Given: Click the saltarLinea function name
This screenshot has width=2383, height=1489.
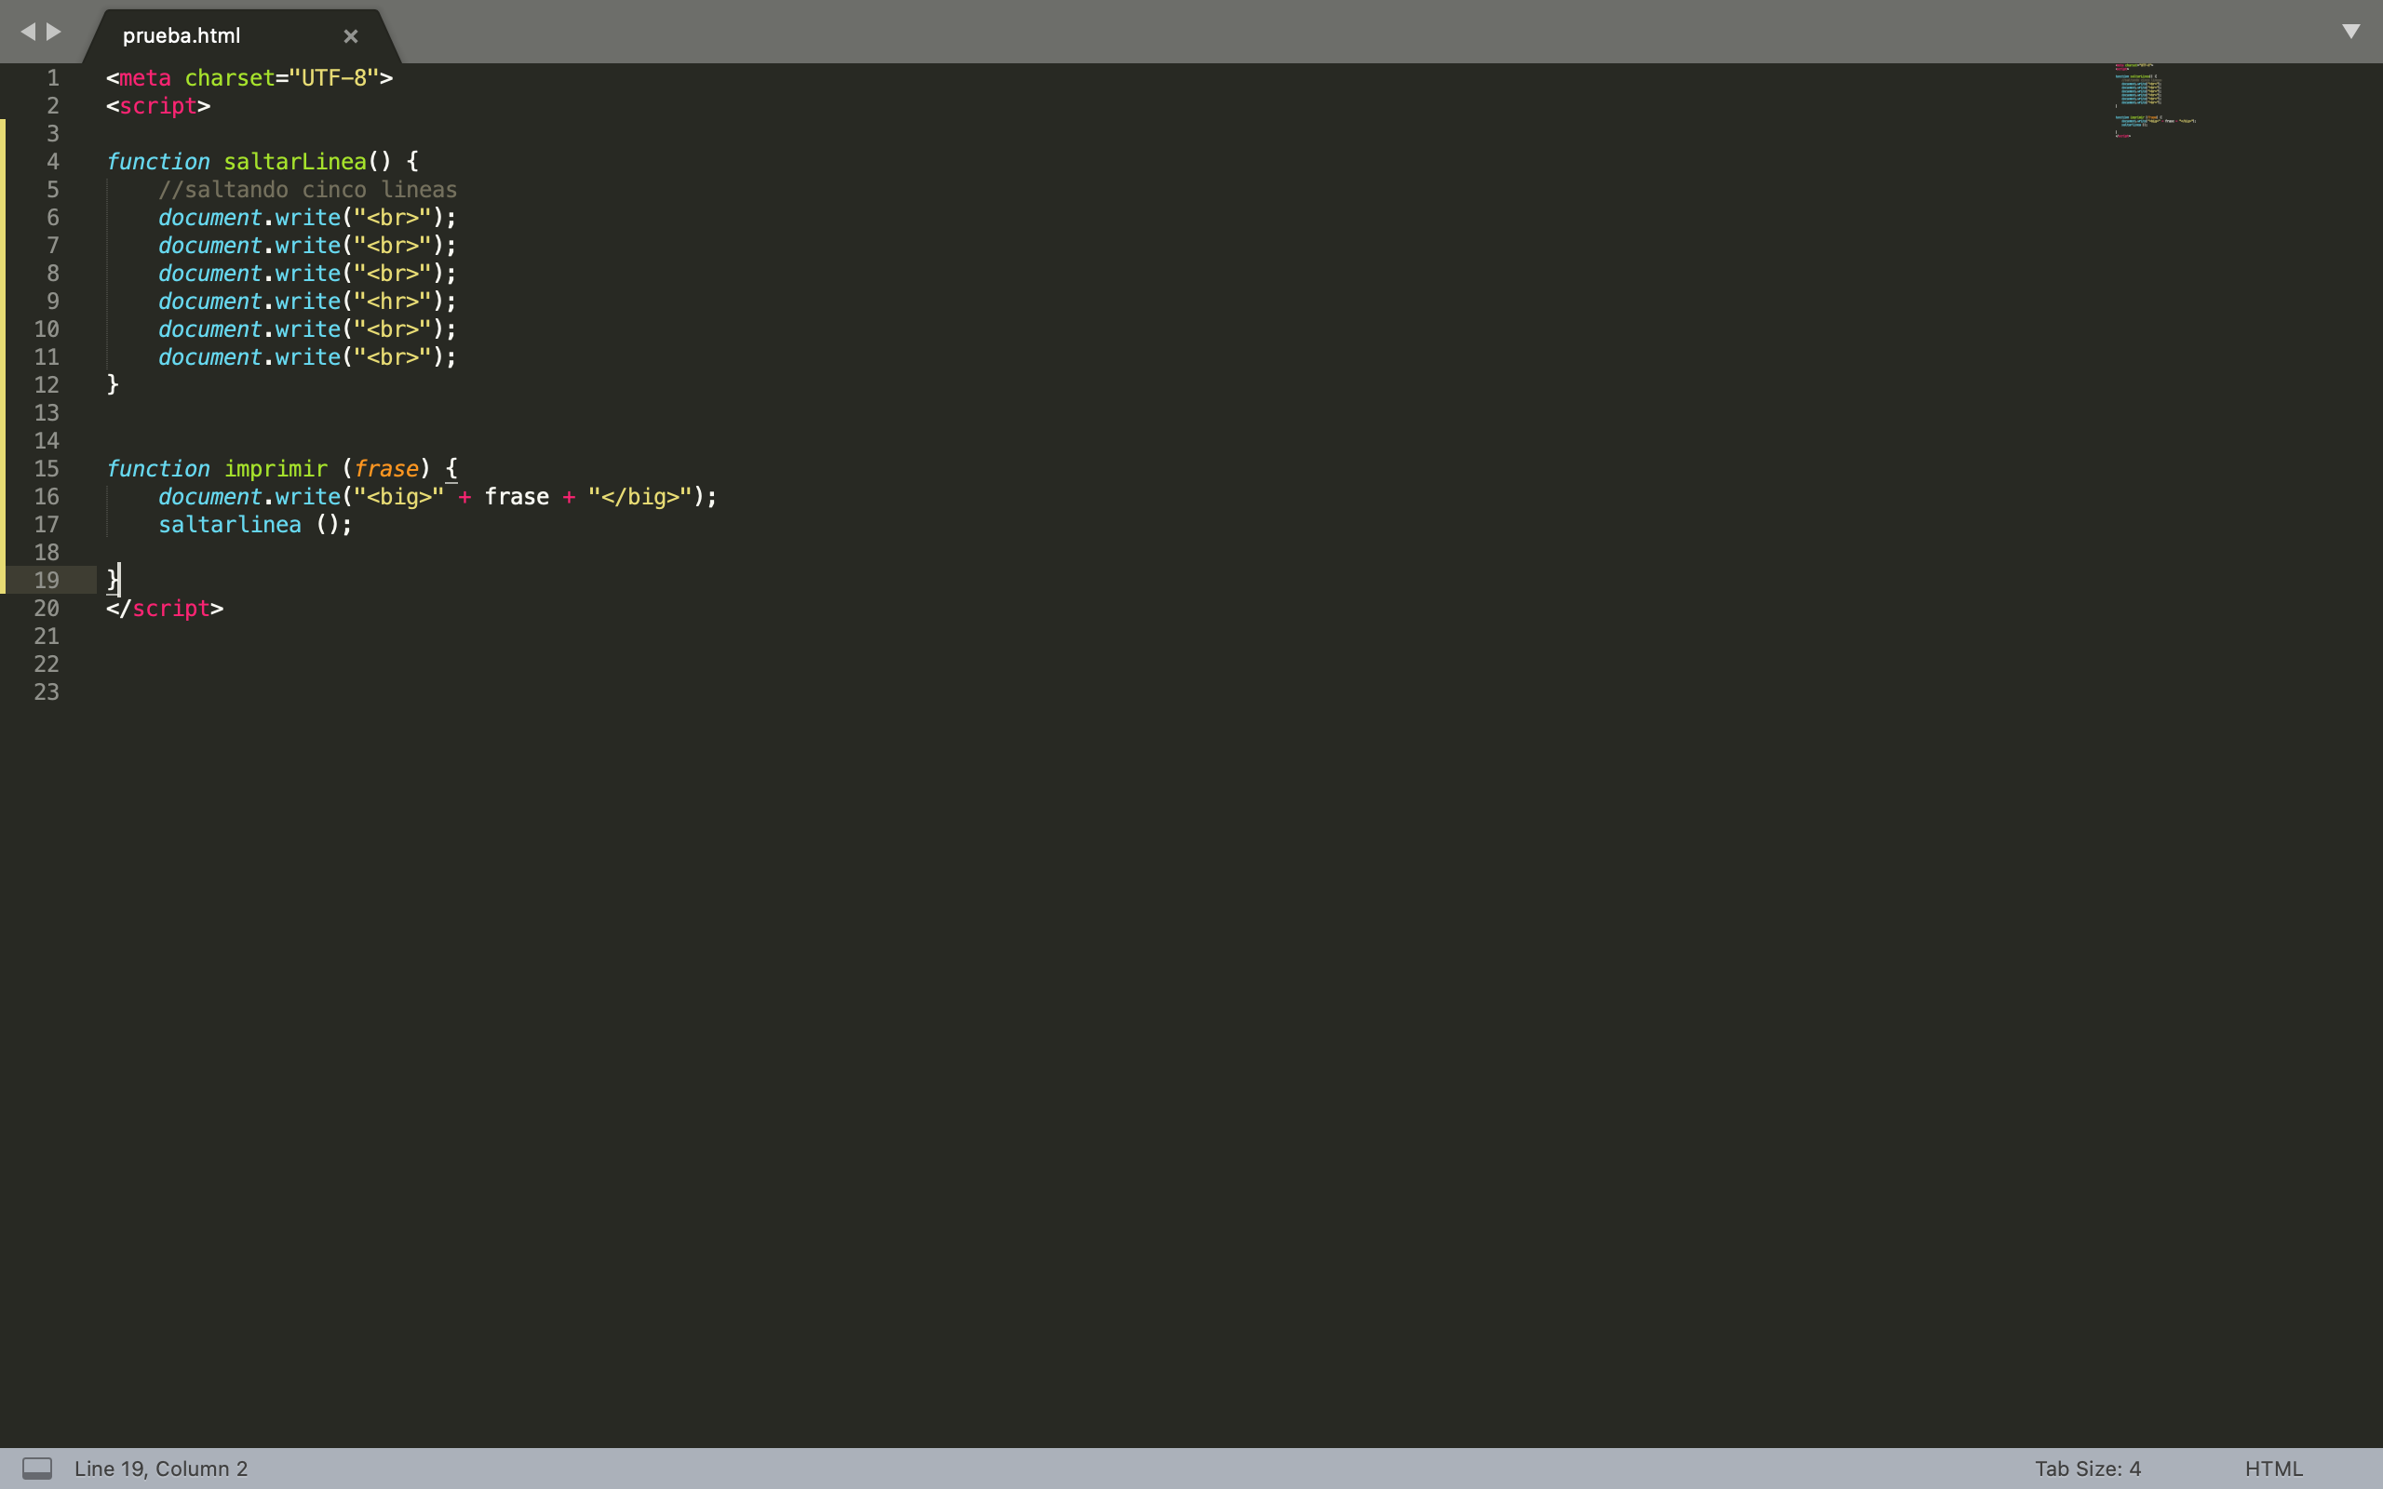Looking at the screenshot, I should click(x=294, y=162).
